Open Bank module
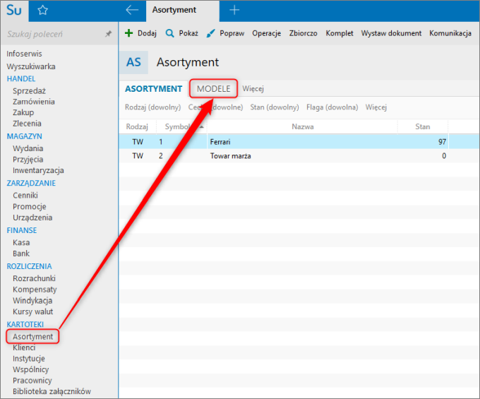Viewport: 480px width, 399px height. point(21,254)
